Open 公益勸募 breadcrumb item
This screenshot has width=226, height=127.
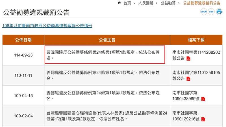(x=168, y=3)
